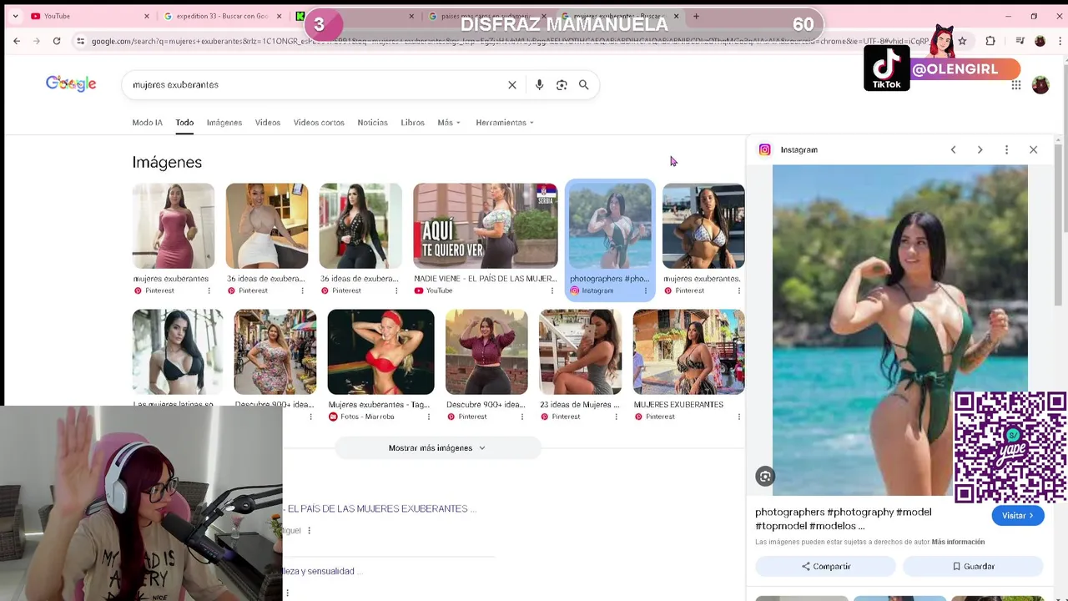
Task: Search inside image with the lens overlay icon
Action: (765, 477)
